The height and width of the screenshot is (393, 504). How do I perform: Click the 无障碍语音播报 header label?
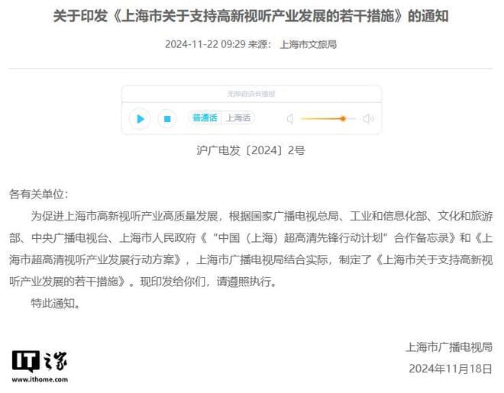[251, 94]
